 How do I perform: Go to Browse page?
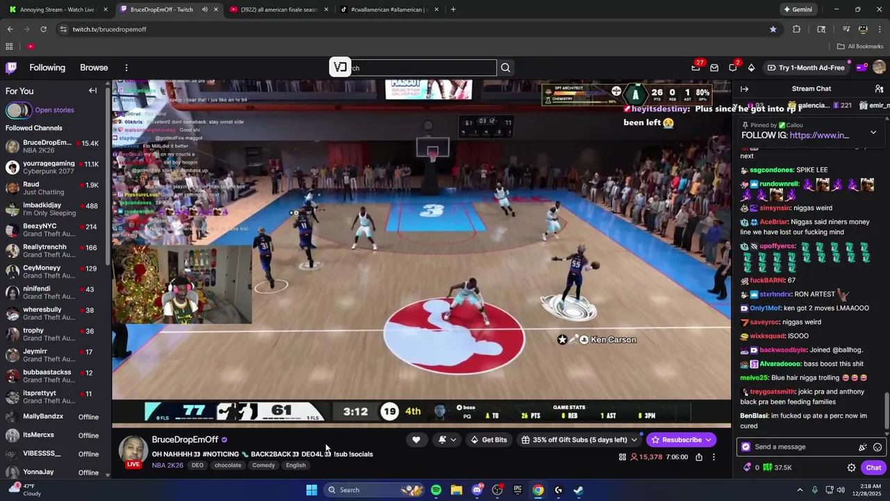click(94, 67)
